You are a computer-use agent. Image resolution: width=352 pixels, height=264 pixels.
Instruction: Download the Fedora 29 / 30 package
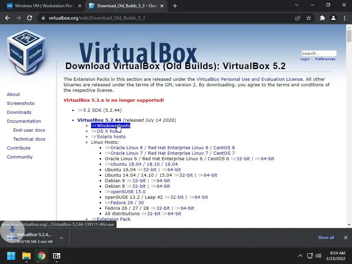(124, 203)
